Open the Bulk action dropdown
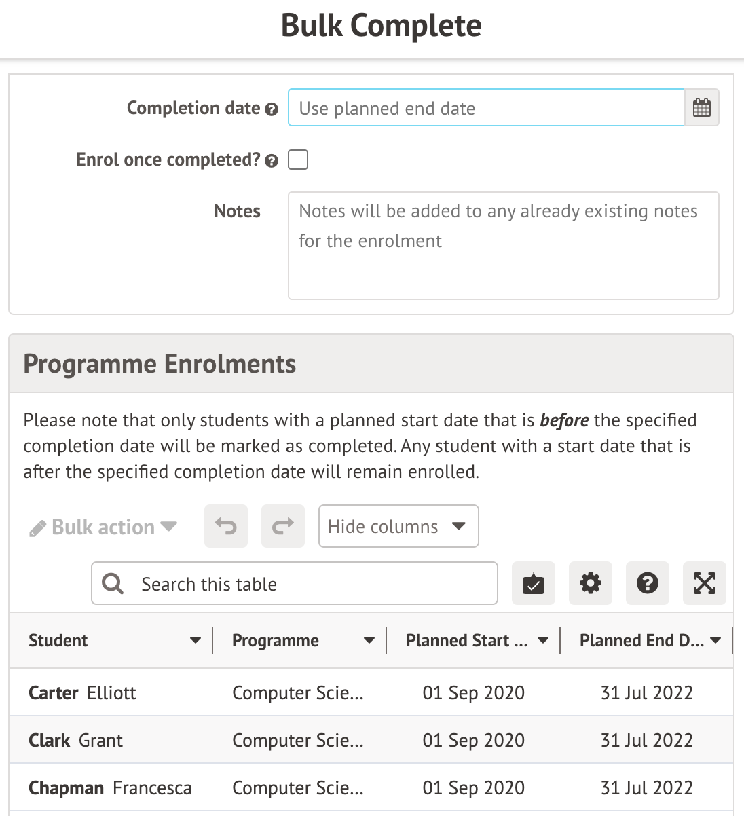The image size is (744, 816). click(104, 527)
